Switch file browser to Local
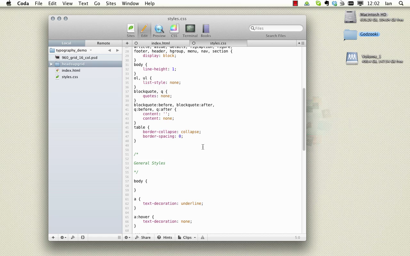Image resolution: width=410 pixels, height=256 pixels. pyautogui.click(x=66, y=43)
